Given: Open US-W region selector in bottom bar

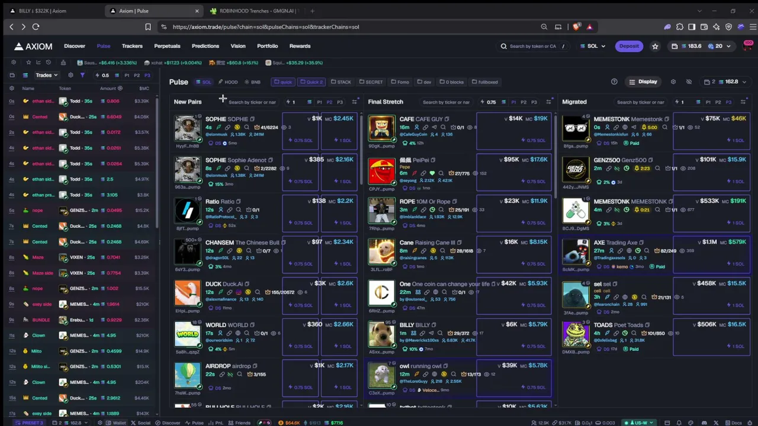Looking at the screenshot, I should click(638, 422).
